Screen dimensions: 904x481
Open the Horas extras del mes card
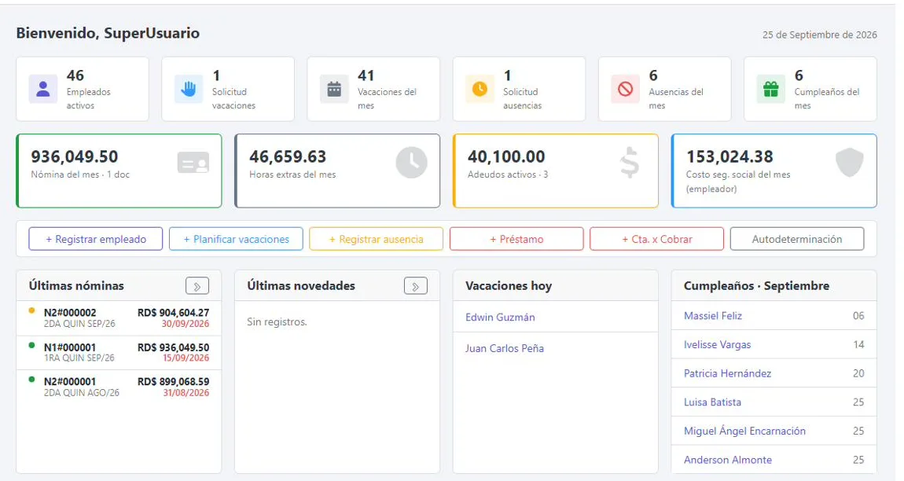(x=337, y=171)
